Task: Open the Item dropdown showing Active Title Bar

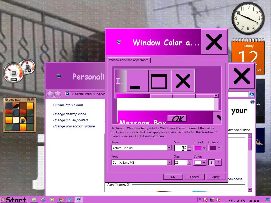Action: click(169, 148)
